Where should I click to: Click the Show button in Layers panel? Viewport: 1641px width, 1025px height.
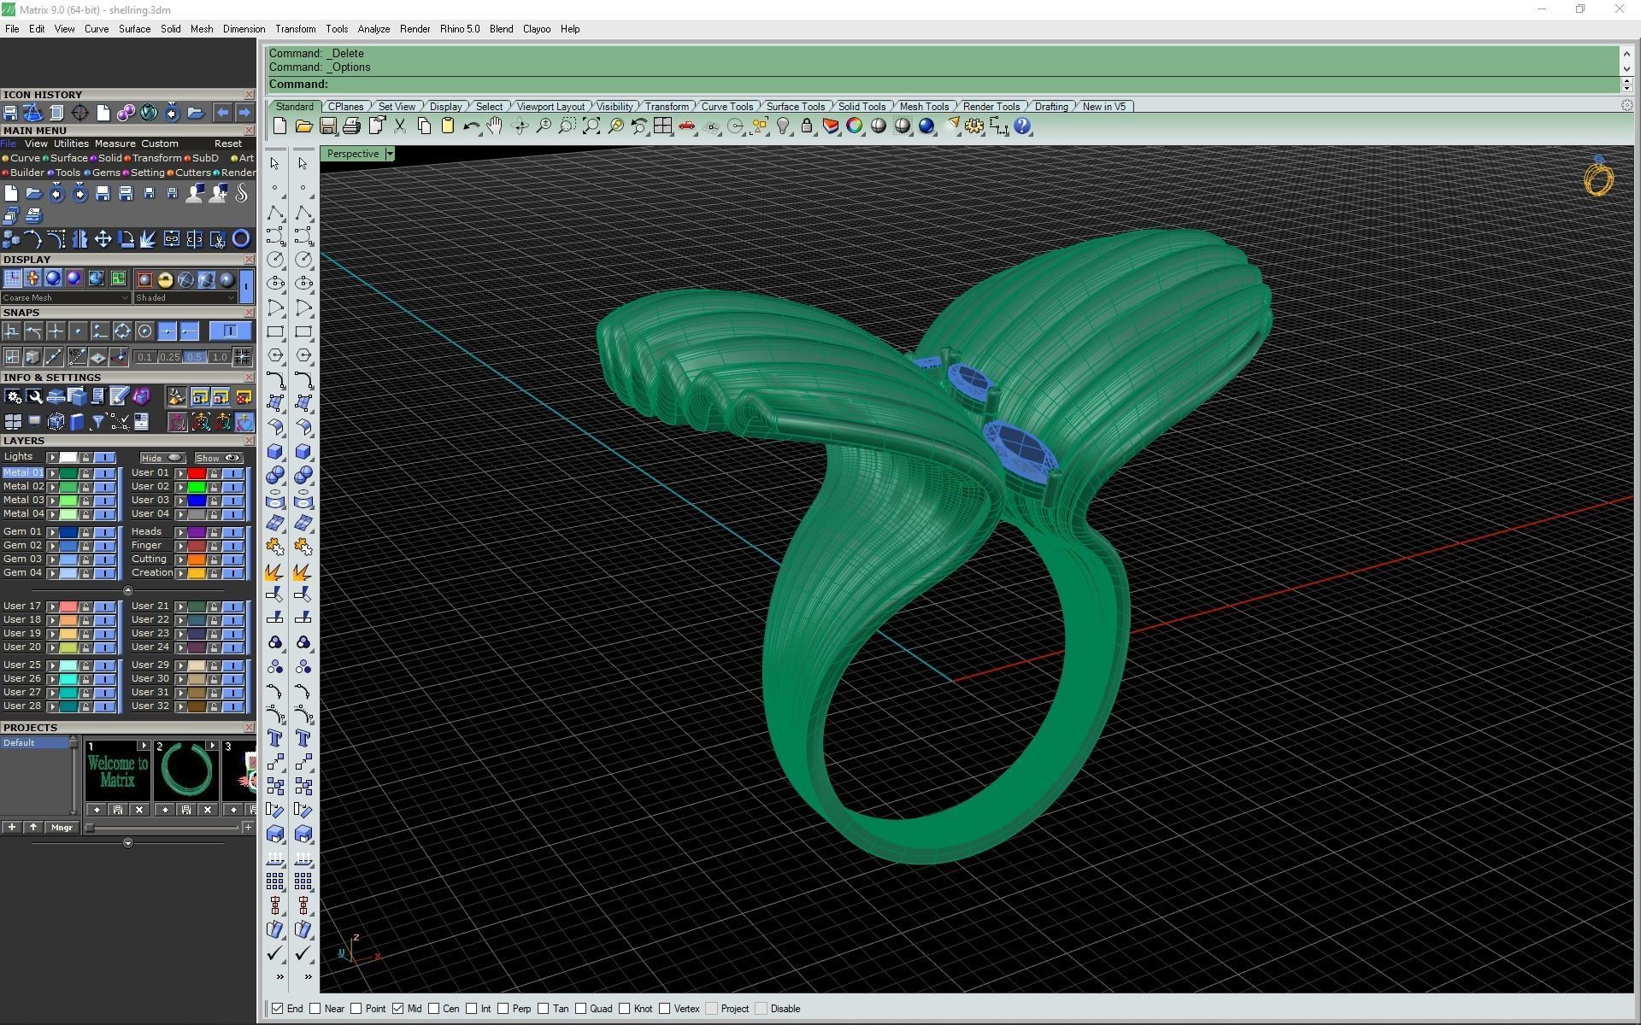tap(218, 458)
